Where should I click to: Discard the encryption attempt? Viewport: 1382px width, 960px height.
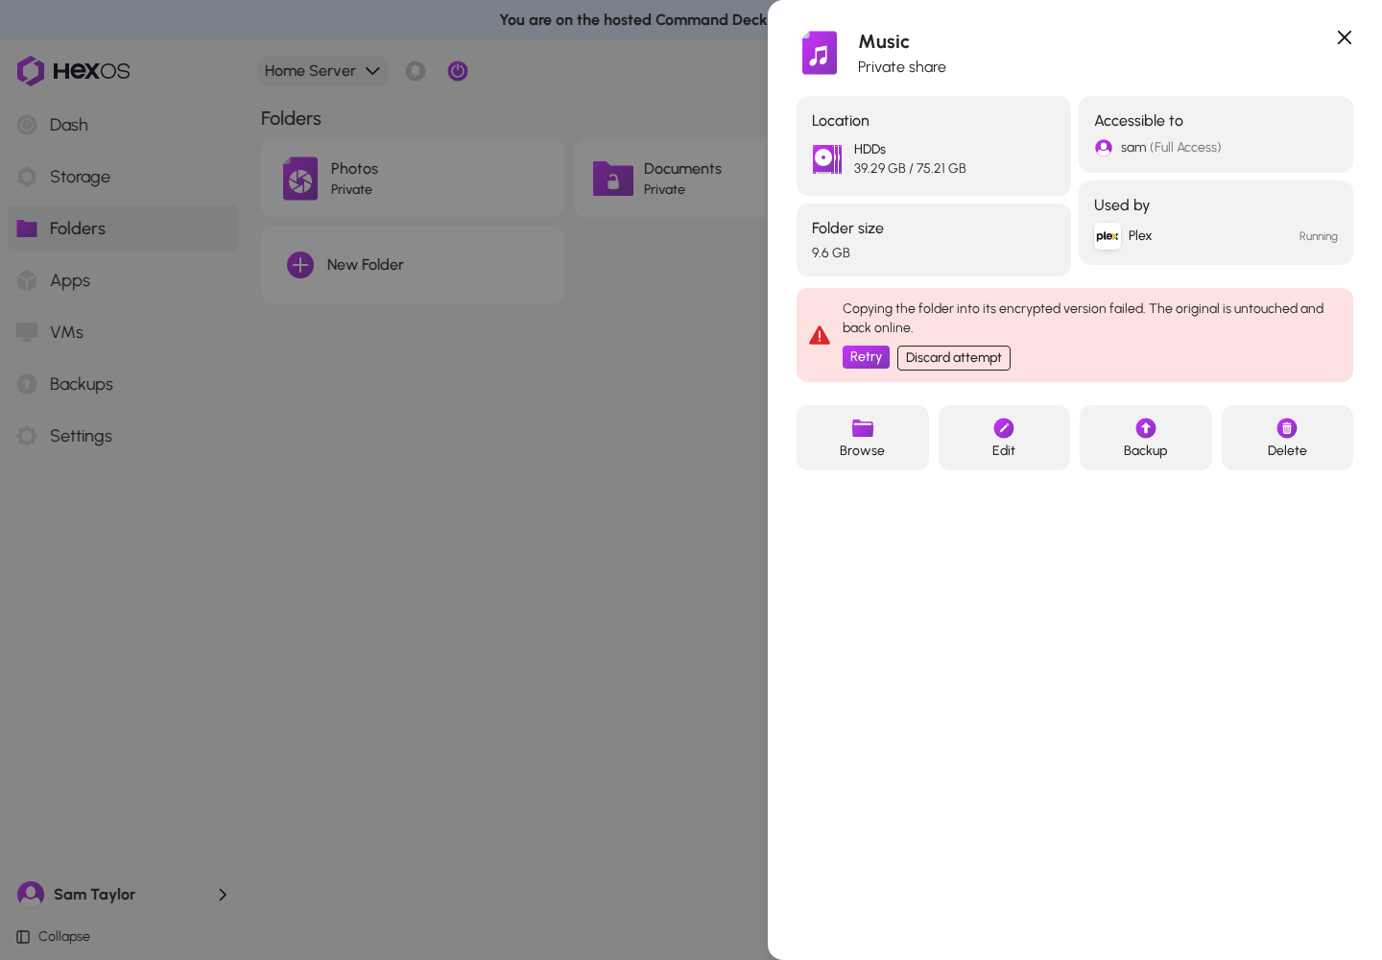point(954,358)
